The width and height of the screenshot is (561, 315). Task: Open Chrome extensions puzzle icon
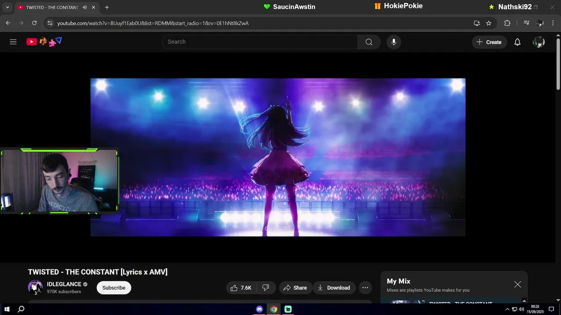click(507, 23)
